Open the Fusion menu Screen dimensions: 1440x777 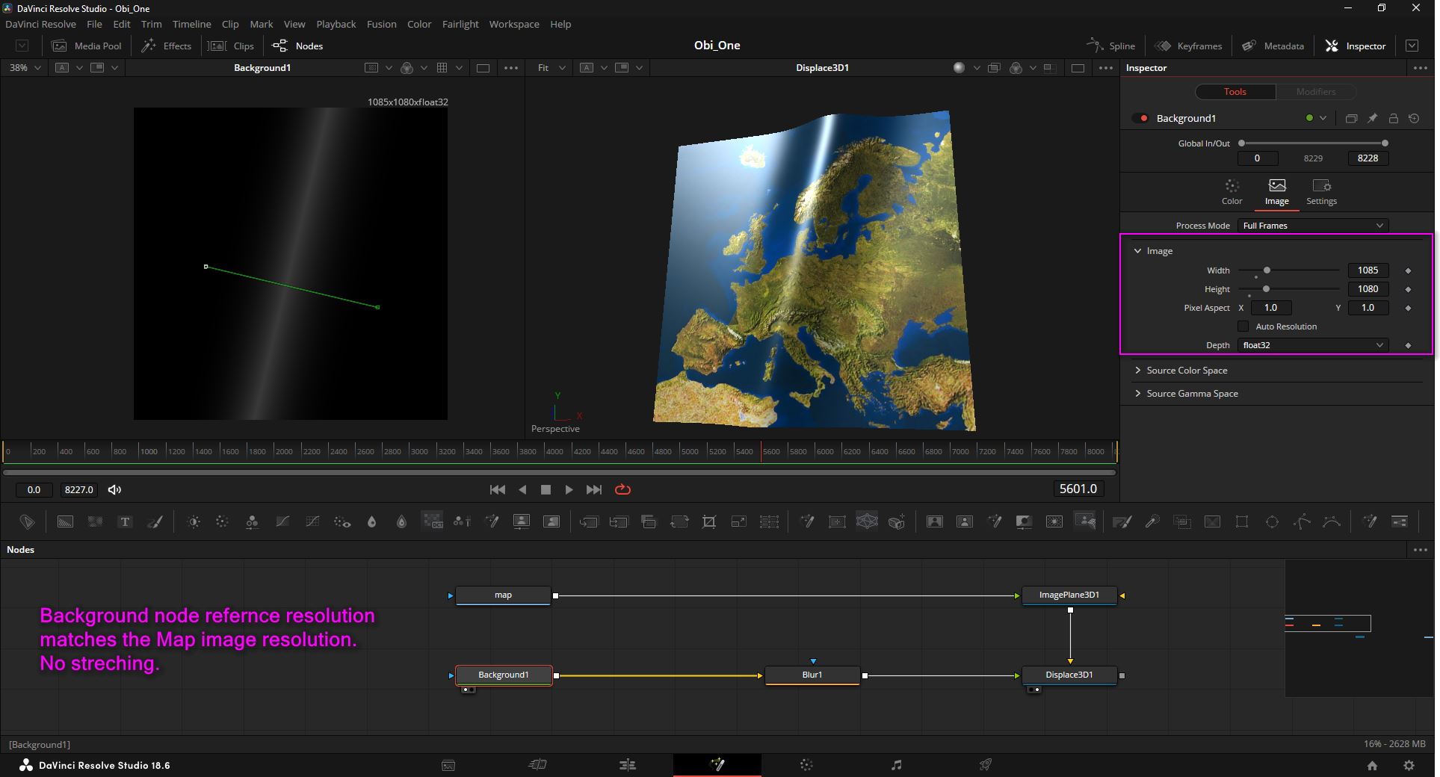click(381, 24)
